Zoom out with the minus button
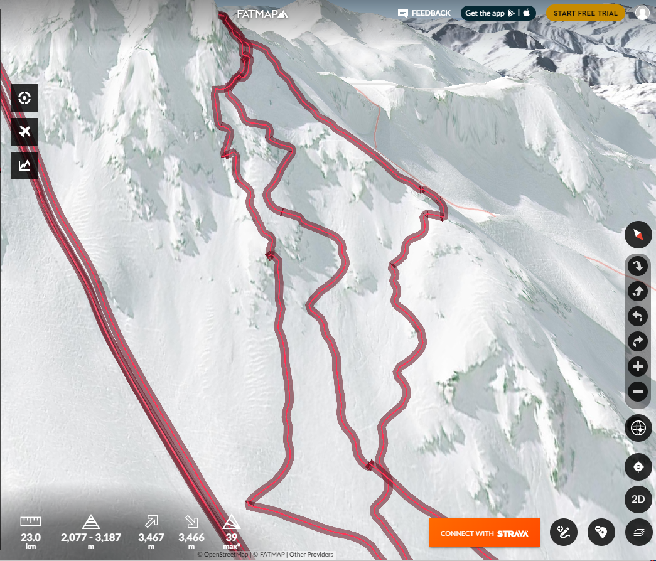The width and height of the screenshot is (656, 561). [638, 392]
